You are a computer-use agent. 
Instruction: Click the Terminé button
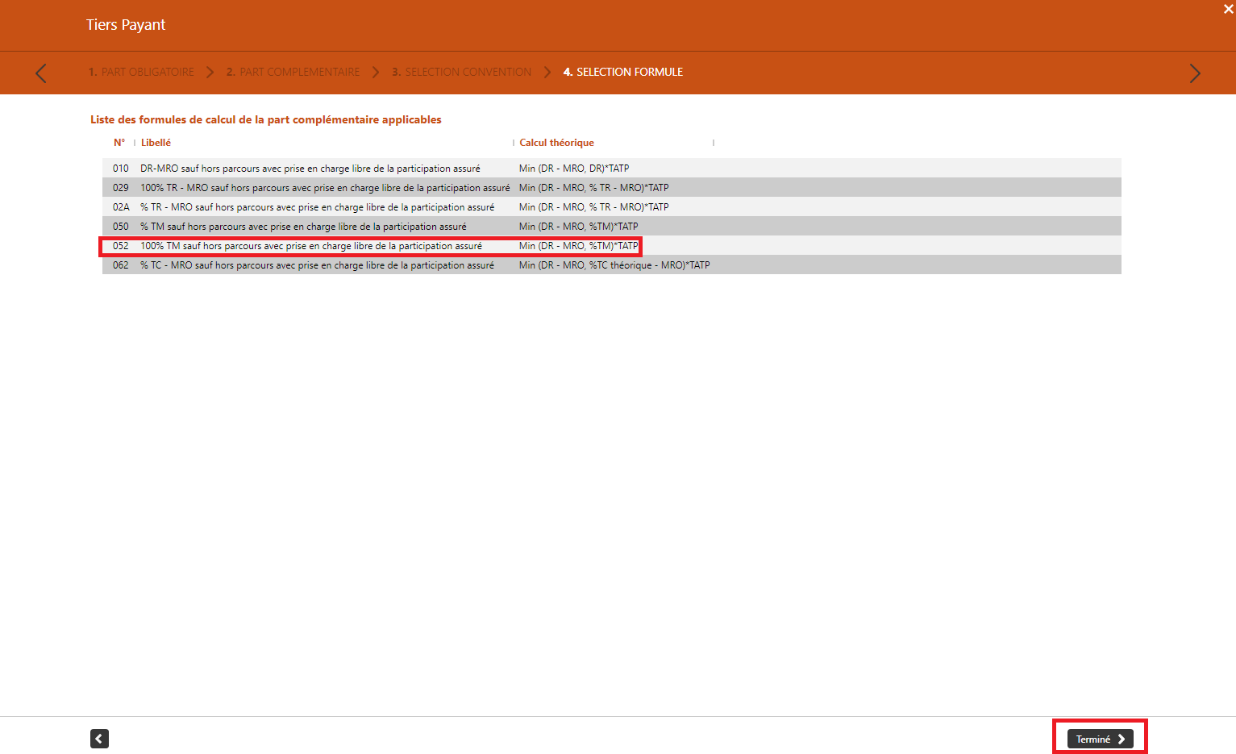pos(1100,739)
